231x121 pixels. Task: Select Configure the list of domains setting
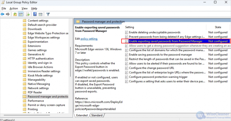point(167,50)
